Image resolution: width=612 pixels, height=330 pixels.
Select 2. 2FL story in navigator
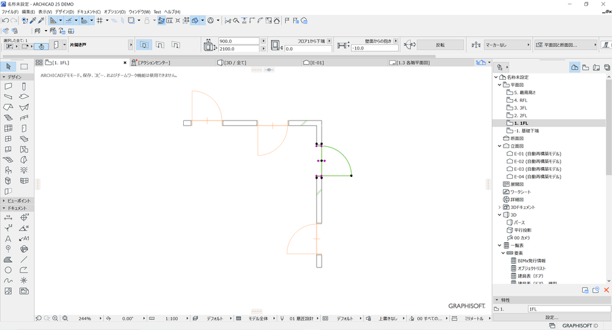520,116
